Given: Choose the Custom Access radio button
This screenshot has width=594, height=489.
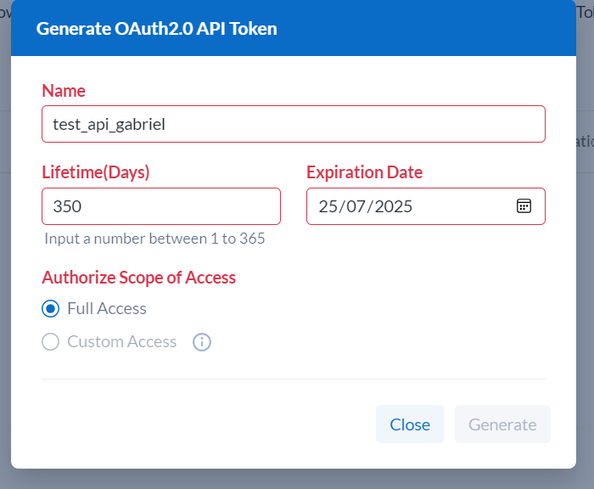Looking at the screenshot, I should click(x=50, y=342).
